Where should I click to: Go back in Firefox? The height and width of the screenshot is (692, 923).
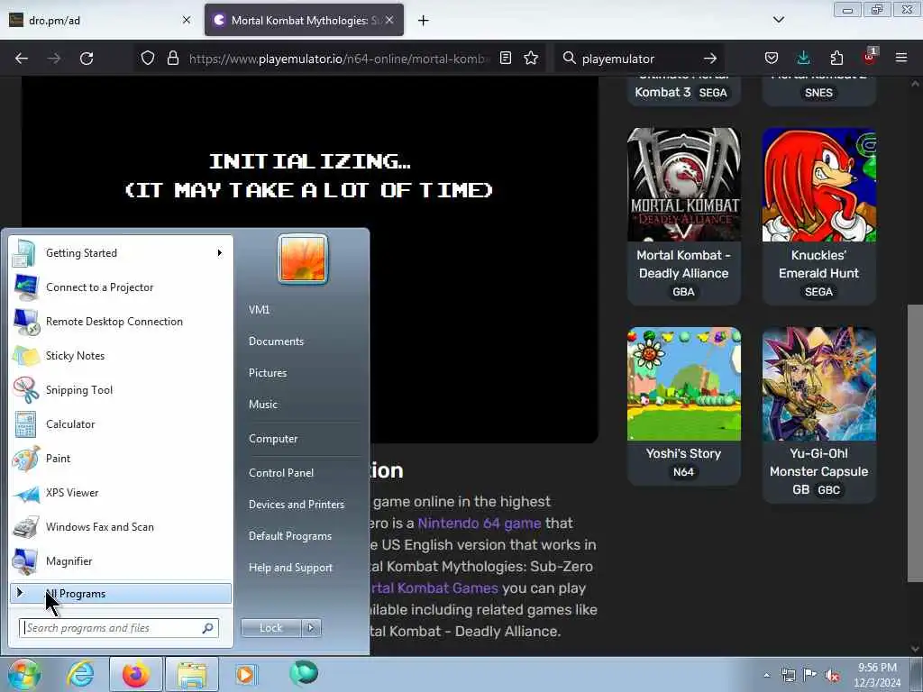tap(22, 59)
